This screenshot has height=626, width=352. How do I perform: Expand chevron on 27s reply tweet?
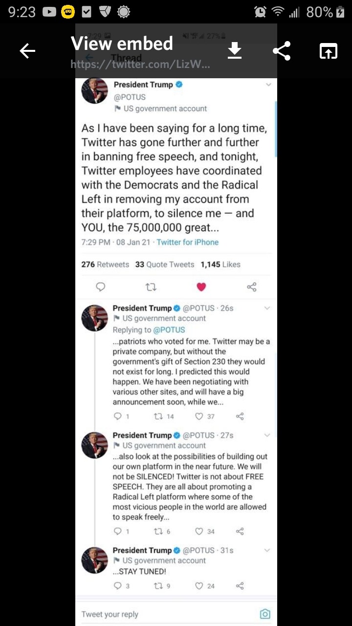coord(267,435)
